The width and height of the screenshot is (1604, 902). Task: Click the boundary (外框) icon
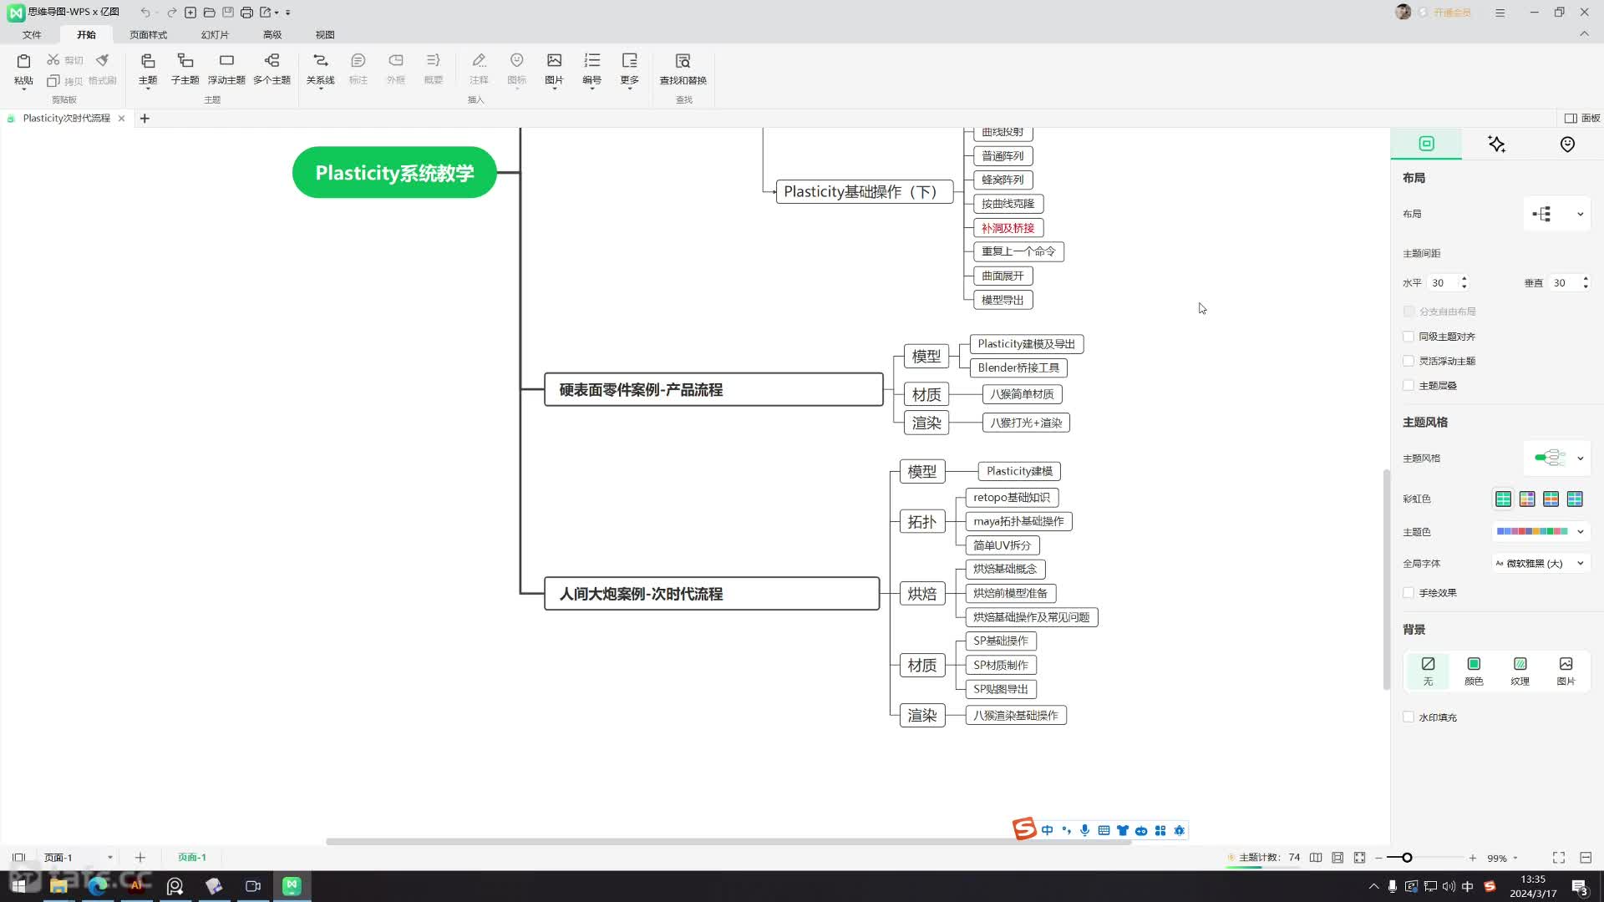(x=396, y=61)
